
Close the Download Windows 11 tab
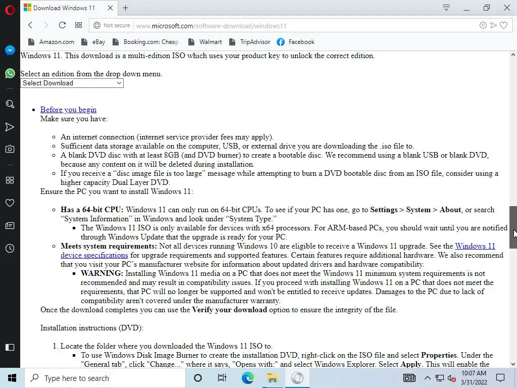click(111, 8)
